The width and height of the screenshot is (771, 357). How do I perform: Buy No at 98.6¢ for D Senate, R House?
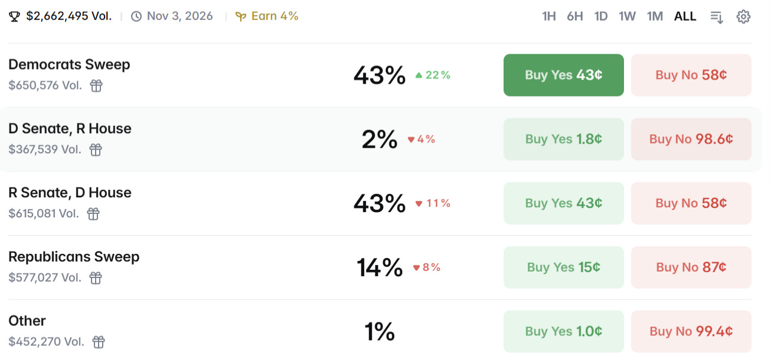691,139
